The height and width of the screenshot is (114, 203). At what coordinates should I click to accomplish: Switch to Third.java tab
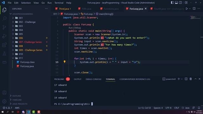click(63, 9)
